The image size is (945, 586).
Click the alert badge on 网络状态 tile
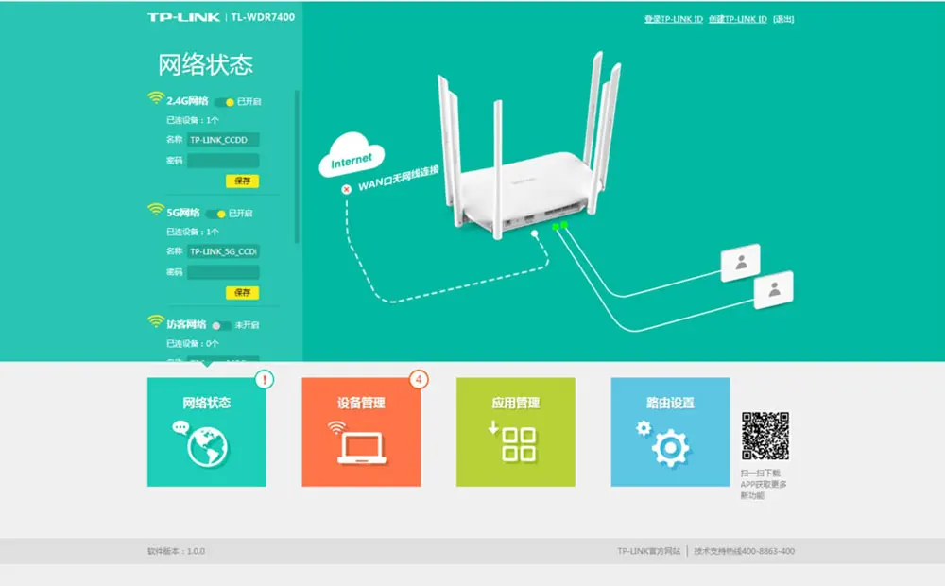[264, 379]
